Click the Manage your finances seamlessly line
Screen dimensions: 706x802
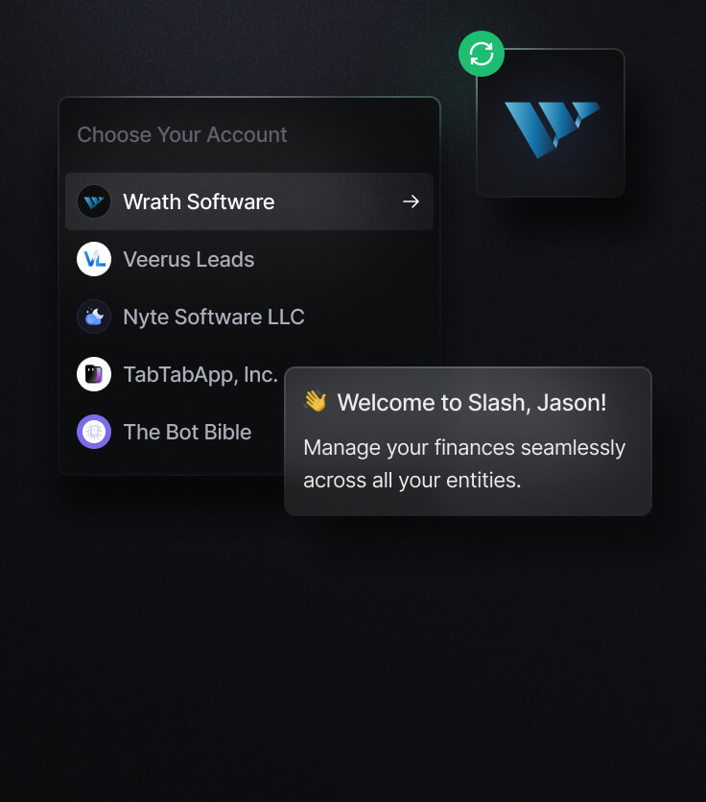pos(464,448)
